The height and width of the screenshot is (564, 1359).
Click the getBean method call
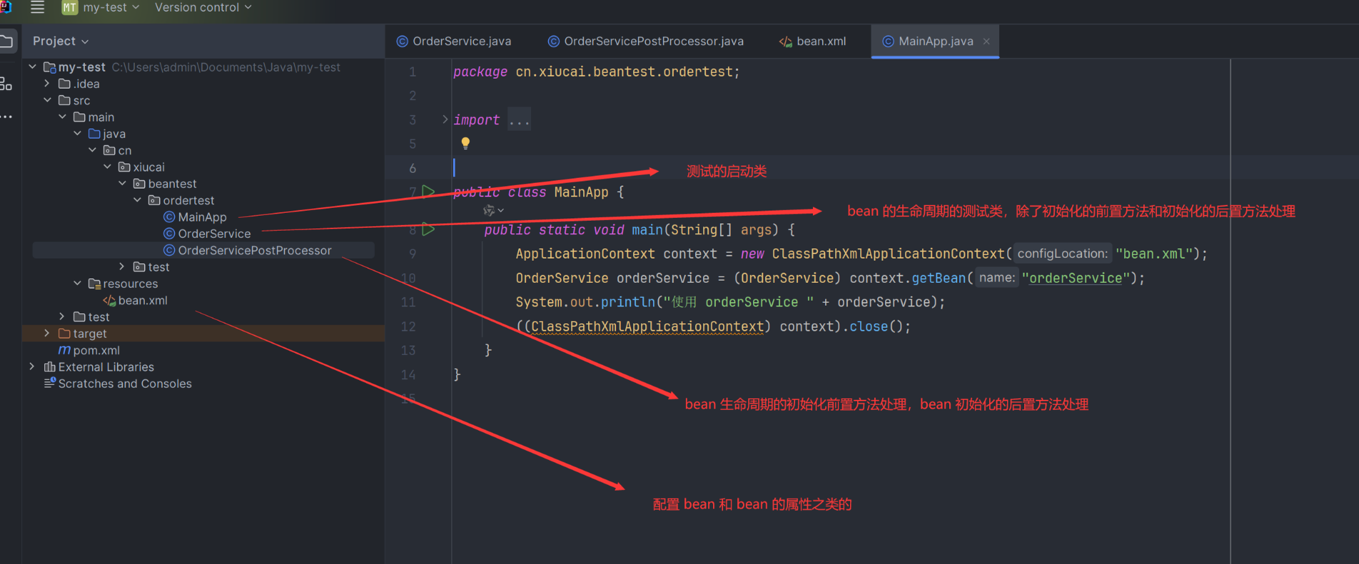tap(939, 278)
